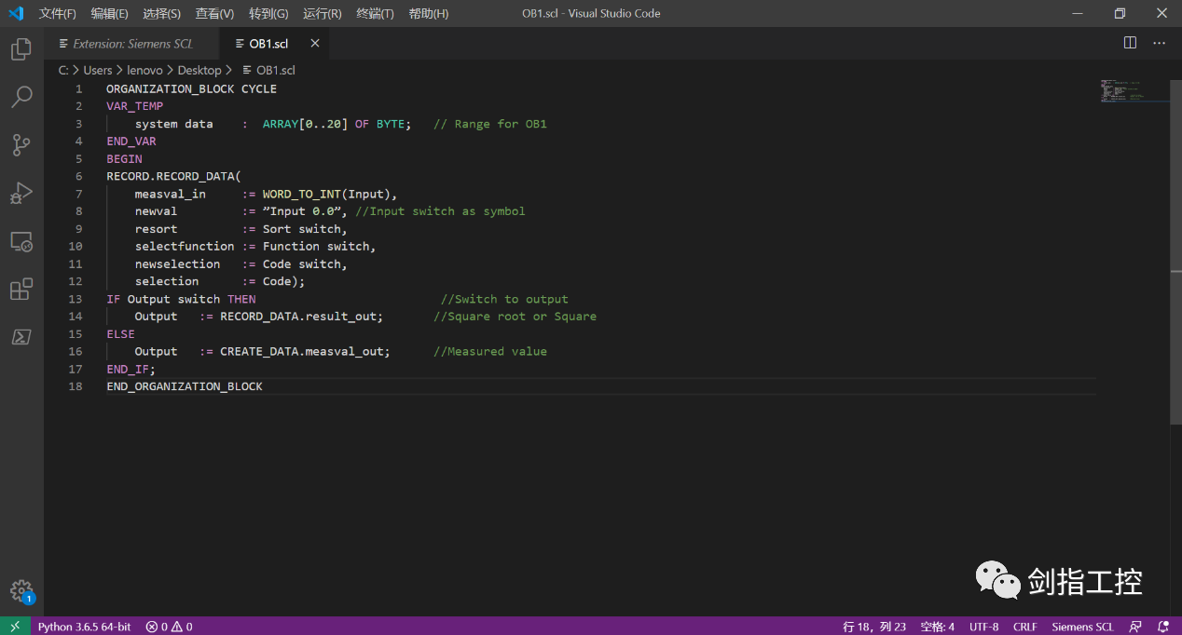Change indentation via 空格: 4
This screenshot has width=1182, height=635.
(x=938, y=627)
